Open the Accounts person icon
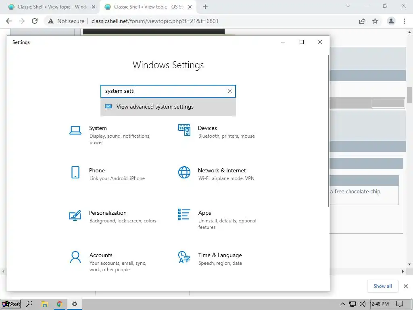 pyautogui.click(x=75, y=257)
